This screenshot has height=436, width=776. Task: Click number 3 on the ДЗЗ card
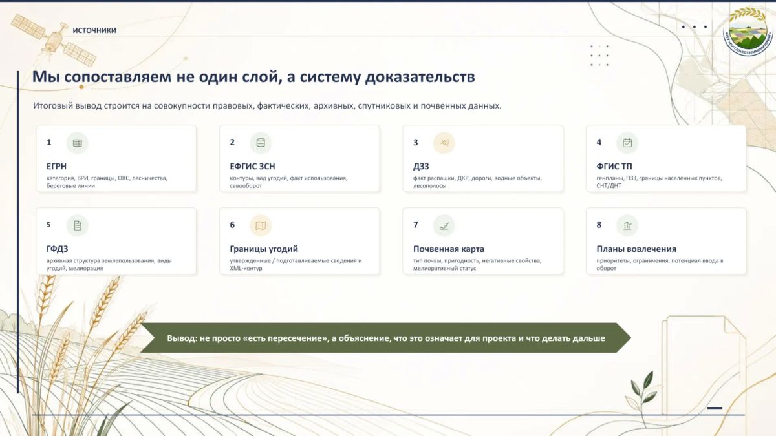pos(416,143)
